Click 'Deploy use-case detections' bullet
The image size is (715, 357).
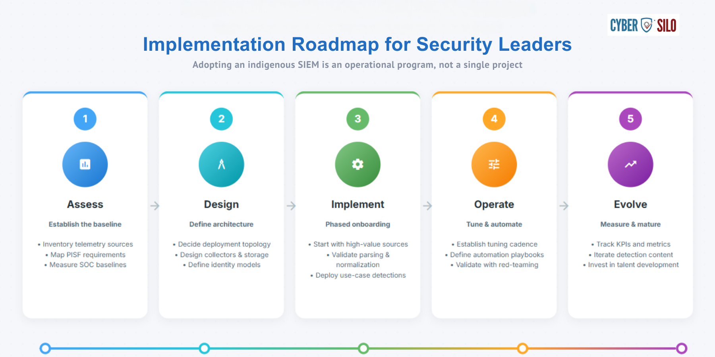357,275
